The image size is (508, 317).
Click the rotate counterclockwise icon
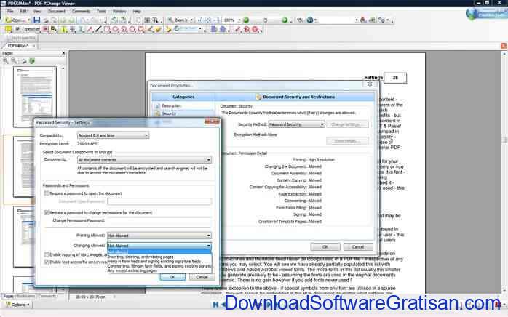click(114, 20)
